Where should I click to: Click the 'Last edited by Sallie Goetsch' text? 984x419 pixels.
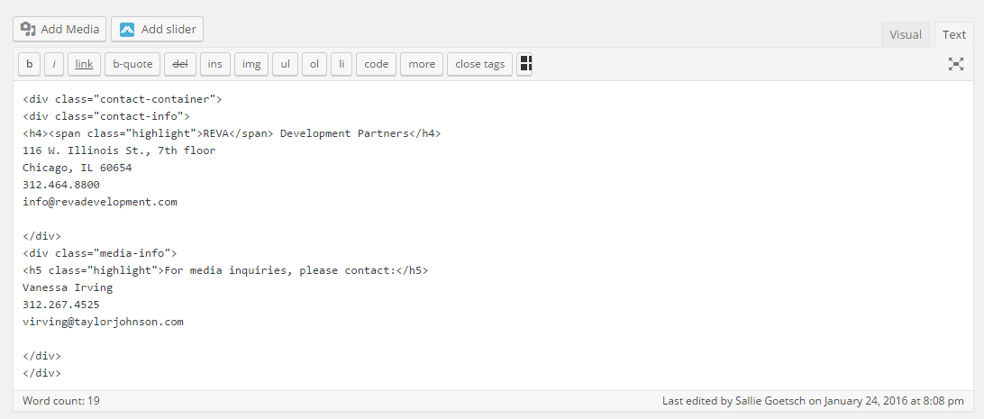[814, 400]
